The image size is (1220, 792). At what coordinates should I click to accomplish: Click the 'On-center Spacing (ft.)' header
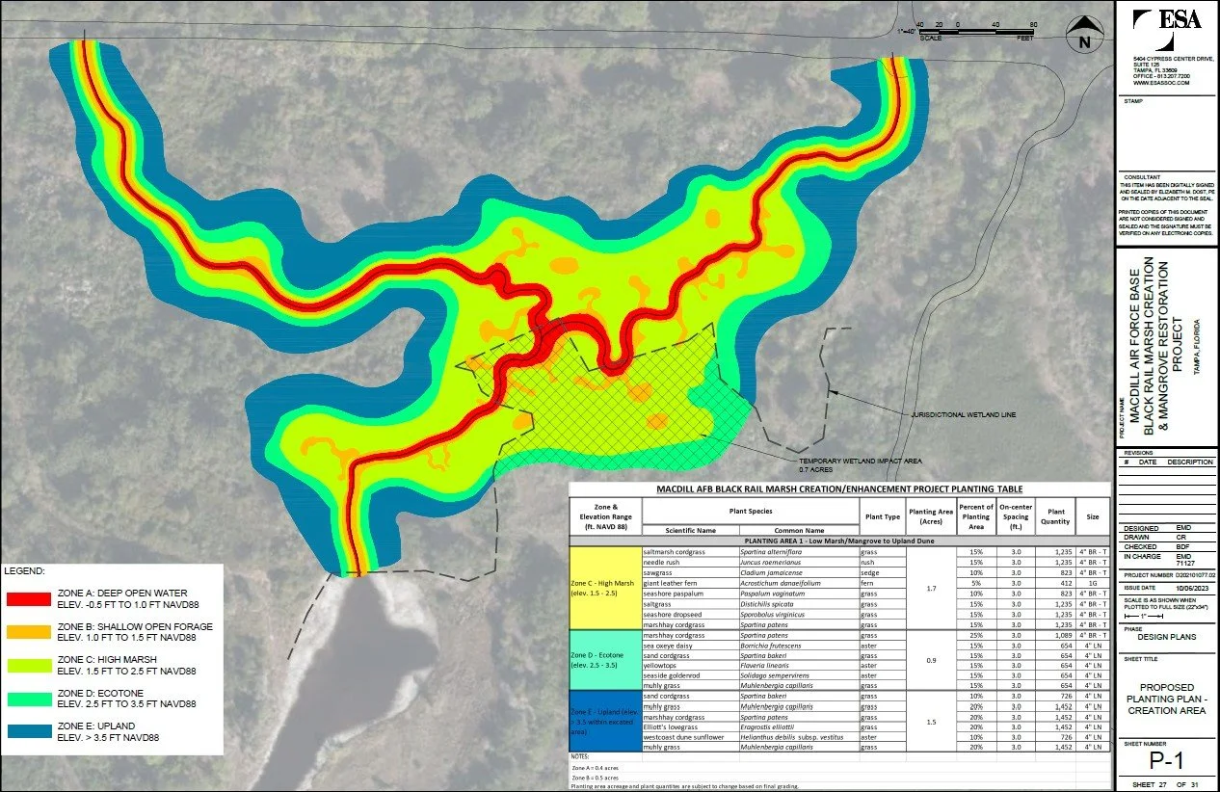point(1016,515)
